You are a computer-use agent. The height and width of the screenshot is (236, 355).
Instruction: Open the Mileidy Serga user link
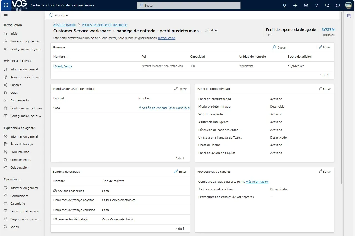point(62,66)
